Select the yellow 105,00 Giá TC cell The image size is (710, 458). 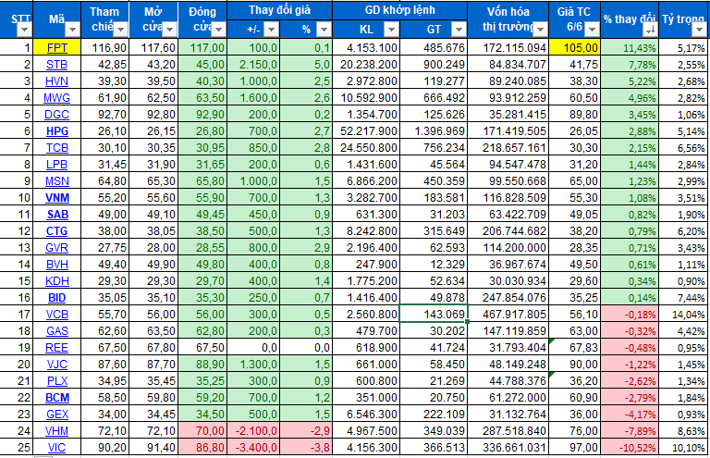click(x=575, y=47)
